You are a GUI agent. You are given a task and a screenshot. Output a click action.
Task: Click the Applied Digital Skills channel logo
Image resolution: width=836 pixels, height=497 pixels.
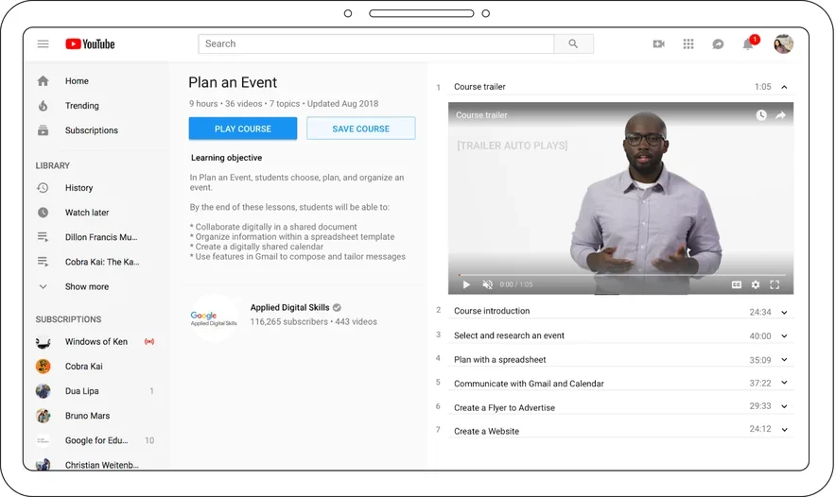(214, 318)
